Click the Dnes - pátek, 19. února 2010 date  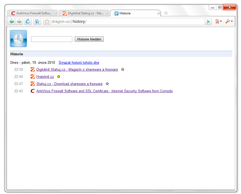click(x=33, y=62)
